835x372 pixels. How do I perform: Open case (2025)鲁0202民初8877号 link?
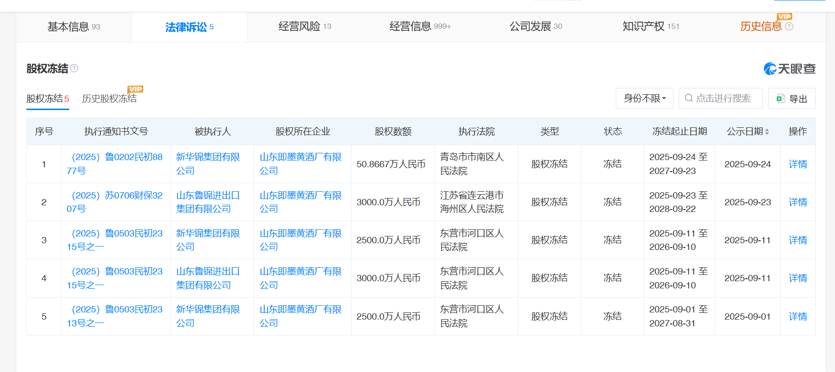pos(115,164)
